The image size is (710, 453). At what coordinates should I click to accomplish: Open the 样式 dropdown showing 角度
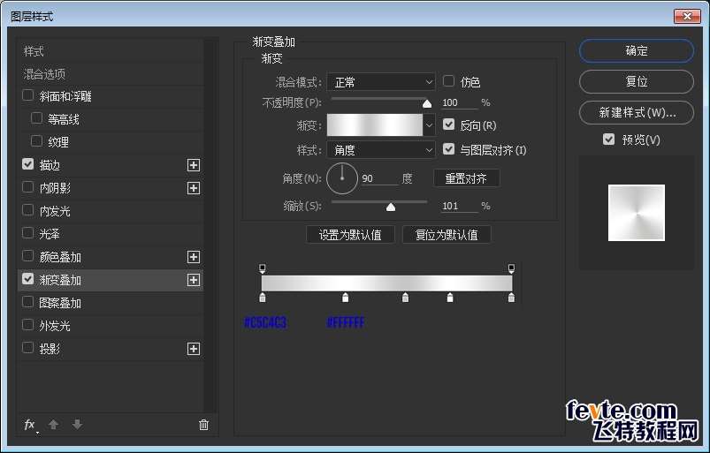pos(381,150)
